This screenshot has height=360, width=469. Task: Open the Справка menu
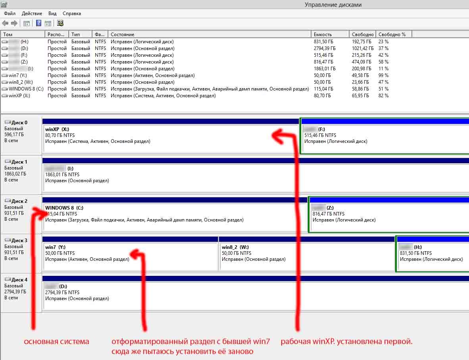click(x=72, y=13)
